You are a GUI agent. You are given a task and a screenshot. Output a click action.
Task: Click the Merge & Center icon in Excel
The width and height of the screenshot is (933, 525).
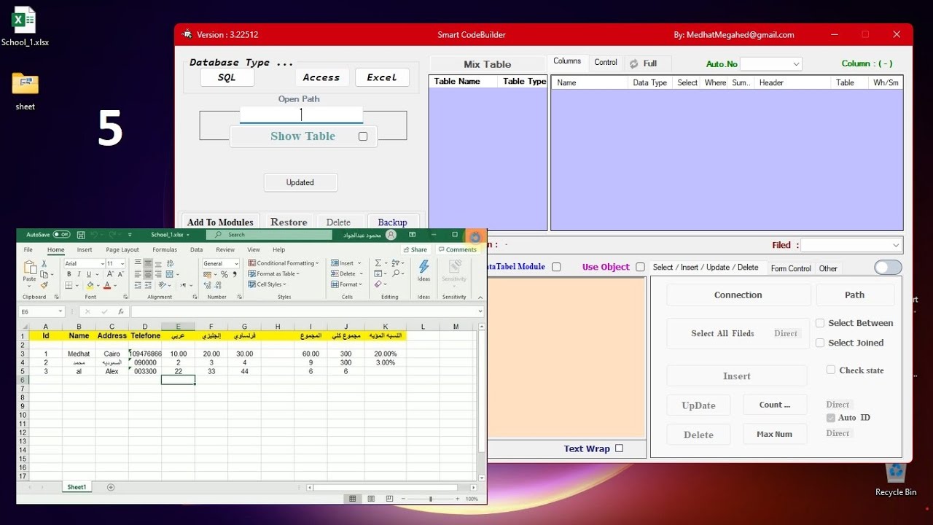(168, 274)
